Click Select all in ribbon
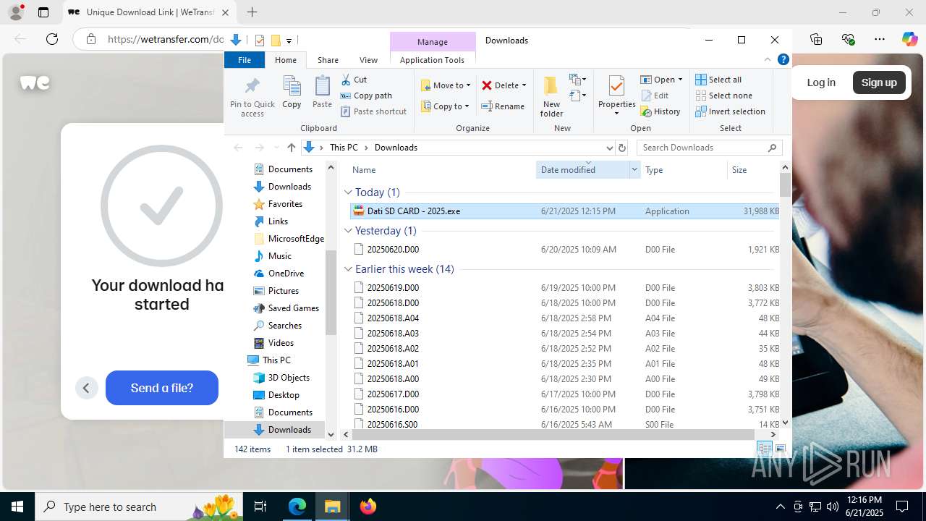 (718, 80)
